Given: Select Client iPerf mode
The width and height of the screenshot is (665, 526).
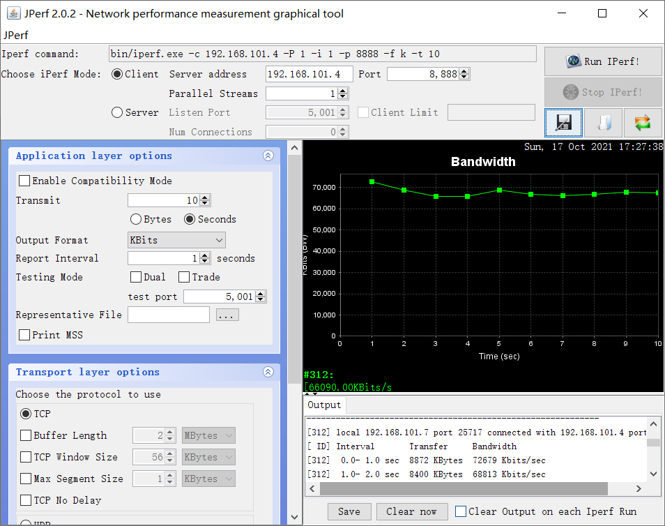Looking at the screenshot, I should [x=117, y=74].
